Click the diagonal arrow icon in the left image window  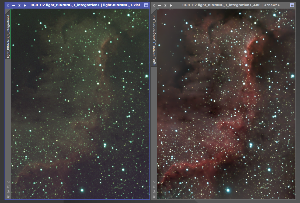pos(8,182)
